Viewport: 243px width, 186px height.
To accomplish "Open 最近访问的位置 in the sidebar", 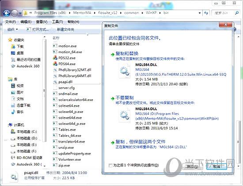I will pyautogui.click(x=26, y=59).
